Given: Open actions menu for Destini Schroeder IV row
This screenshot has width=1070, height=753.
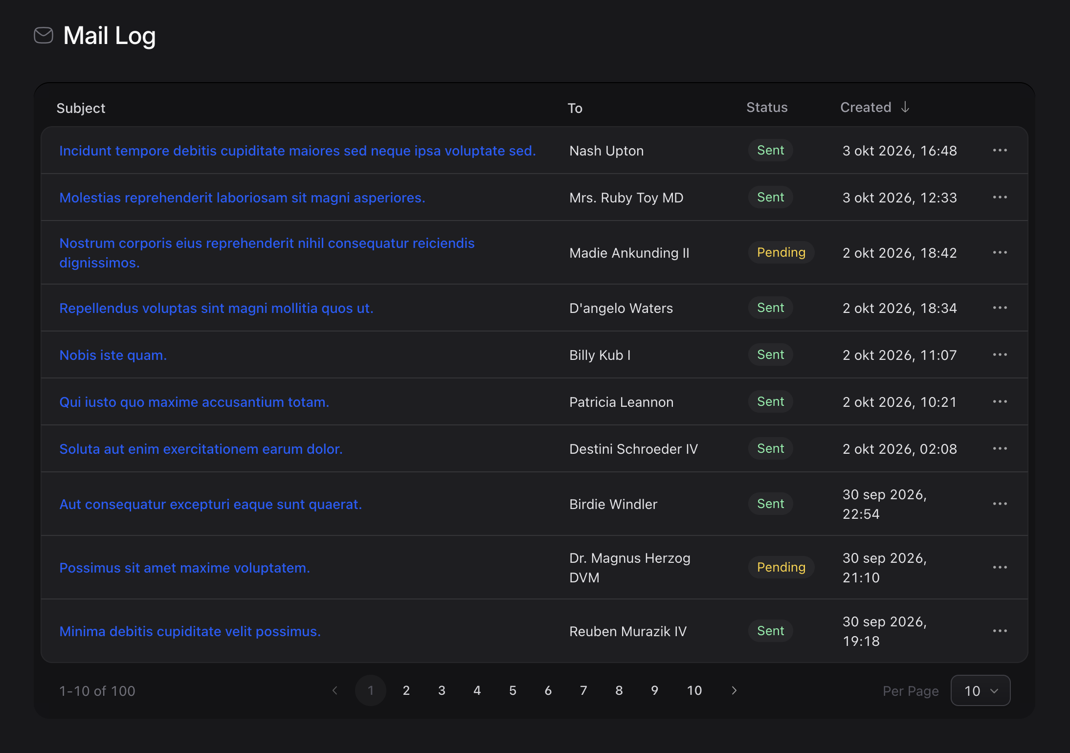Looking at the screenshot, I should (x=1000, y=448).
